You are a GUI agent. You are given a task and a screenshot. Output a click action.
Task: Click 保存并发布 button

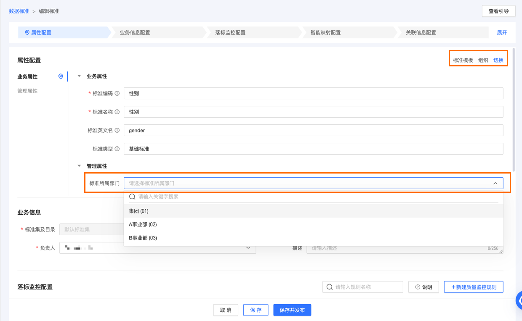click(x=292, y=310)
